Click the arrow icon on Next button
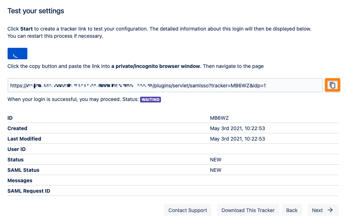Viewport: 346px width, 220px height. 330,210
